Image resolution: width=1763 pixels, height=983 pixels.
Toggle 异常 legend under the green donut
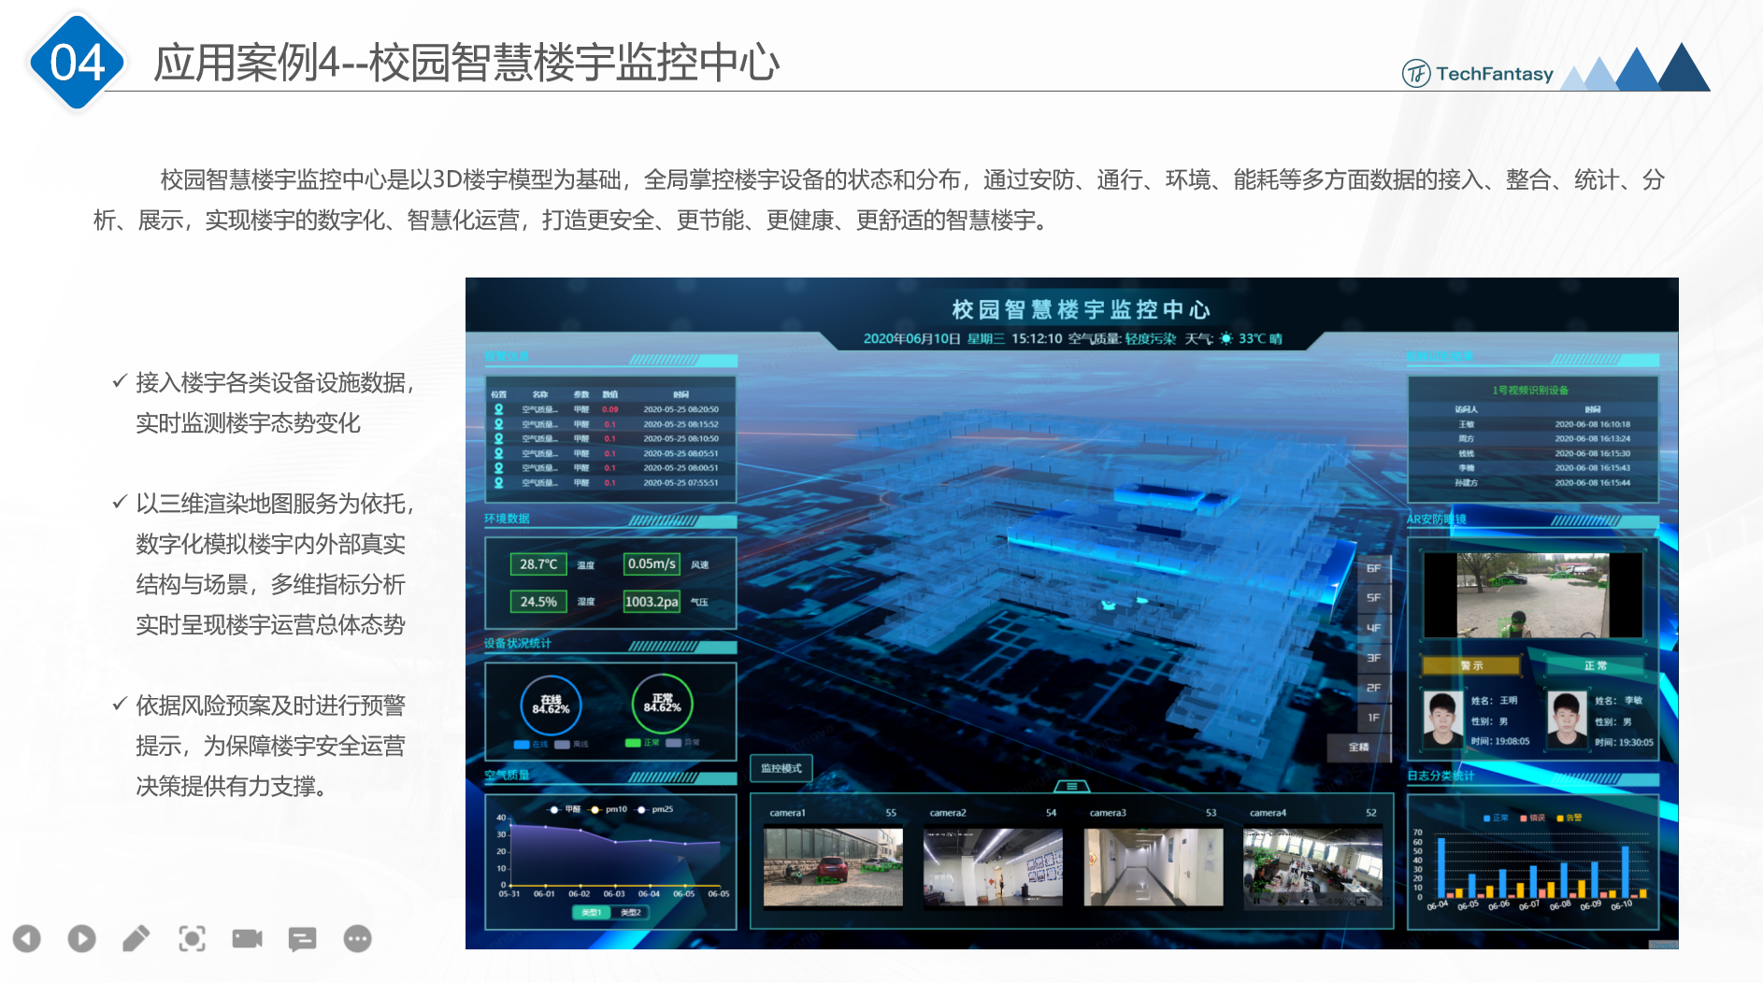pyautogui.click(x=682, y=743)
